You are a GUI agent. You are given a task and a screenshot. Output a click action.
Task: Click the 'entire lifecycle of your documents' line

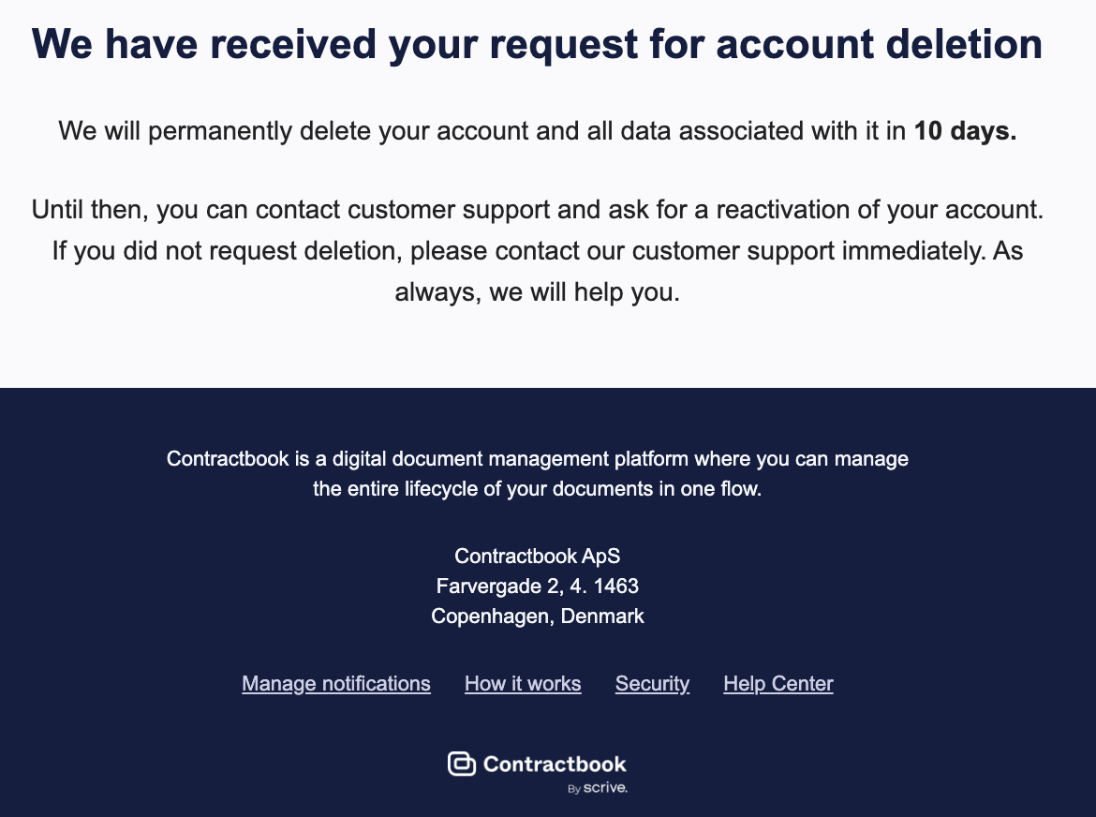click(537, 489)
